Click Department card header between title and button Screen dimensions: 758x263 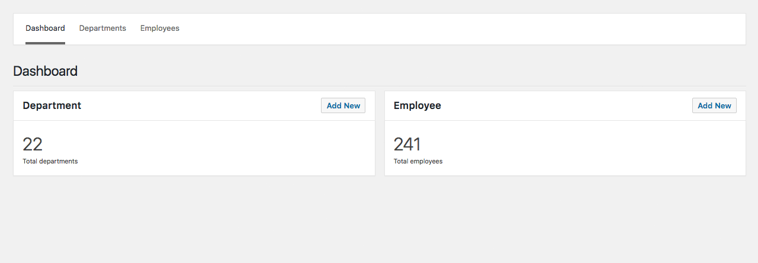click(x=201, y=105)
